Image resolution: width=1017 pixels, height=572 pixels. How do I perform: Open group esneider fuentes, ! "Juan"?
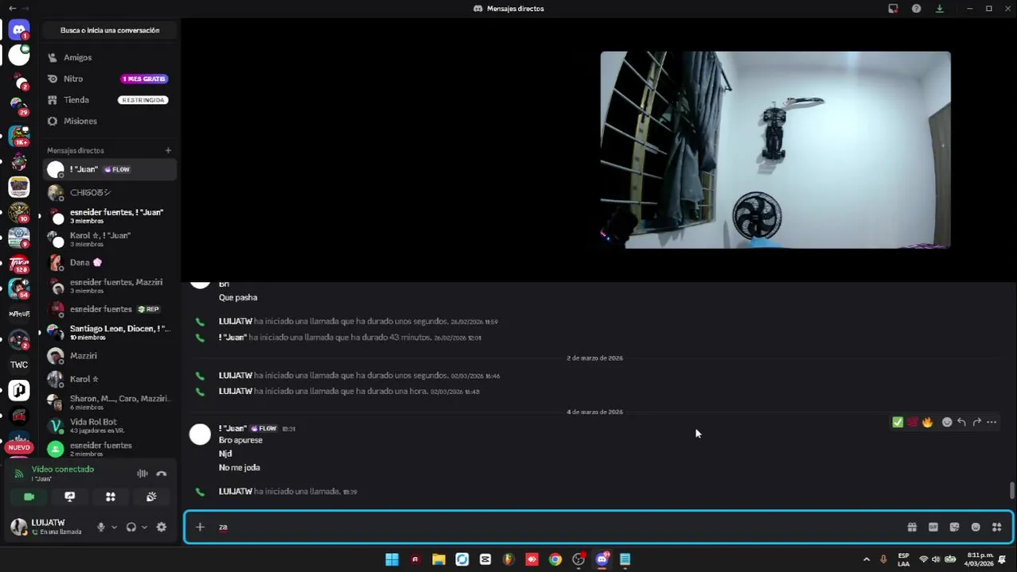(x=110, y=216)
